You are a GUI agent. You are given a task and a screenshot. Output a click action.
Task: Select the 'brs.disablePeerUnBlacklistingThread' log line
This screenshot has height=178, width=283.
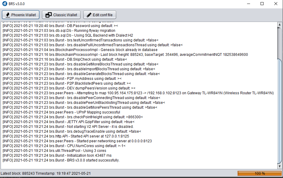tap(84, 103)
